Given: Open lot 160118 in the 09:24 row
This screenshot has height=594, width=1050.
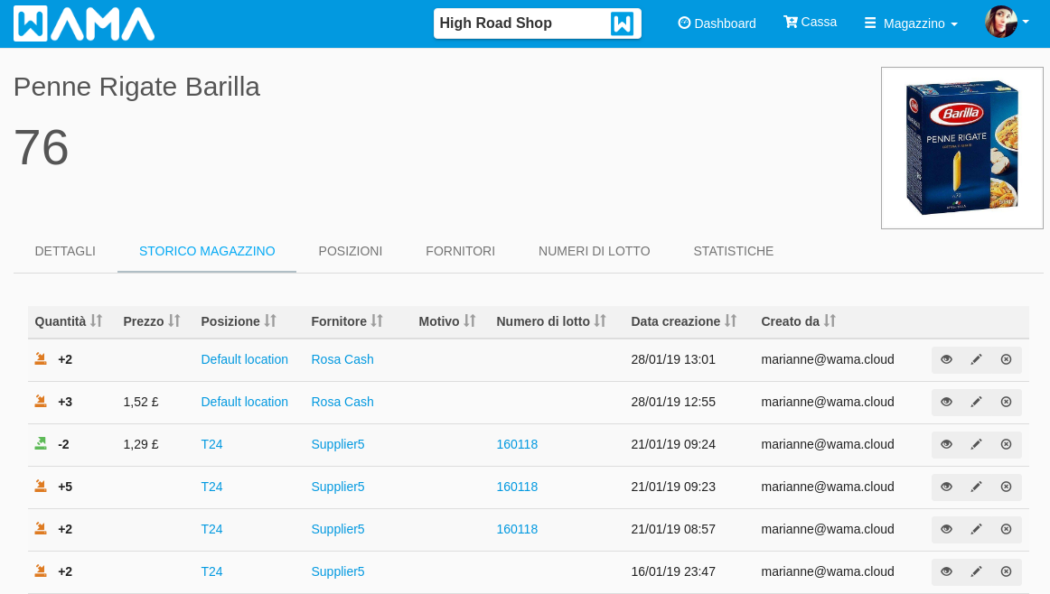Looking at the screenshot, I should pos(517,445).
